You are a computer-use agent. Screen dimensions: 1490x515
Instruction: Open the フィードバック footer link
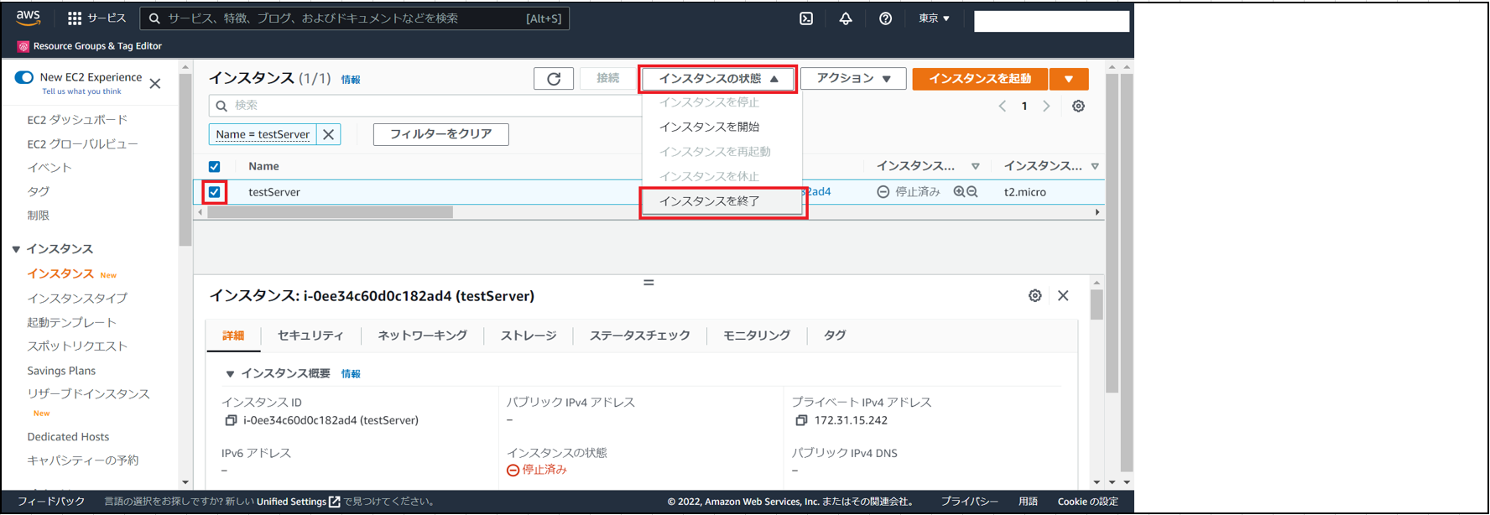[51, 502]
